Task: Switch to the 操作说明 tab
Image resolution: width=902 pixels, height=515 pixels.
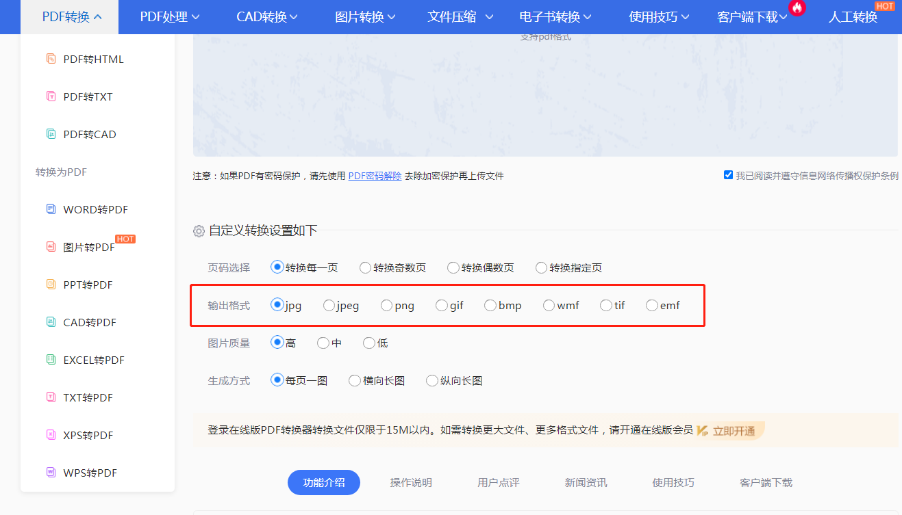Action: (411, 483)
